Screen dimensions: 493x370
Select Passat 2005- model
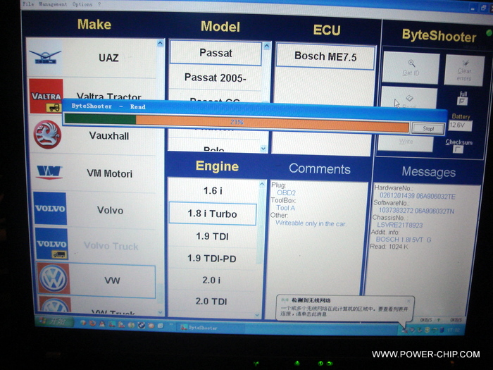coord(216,78)
